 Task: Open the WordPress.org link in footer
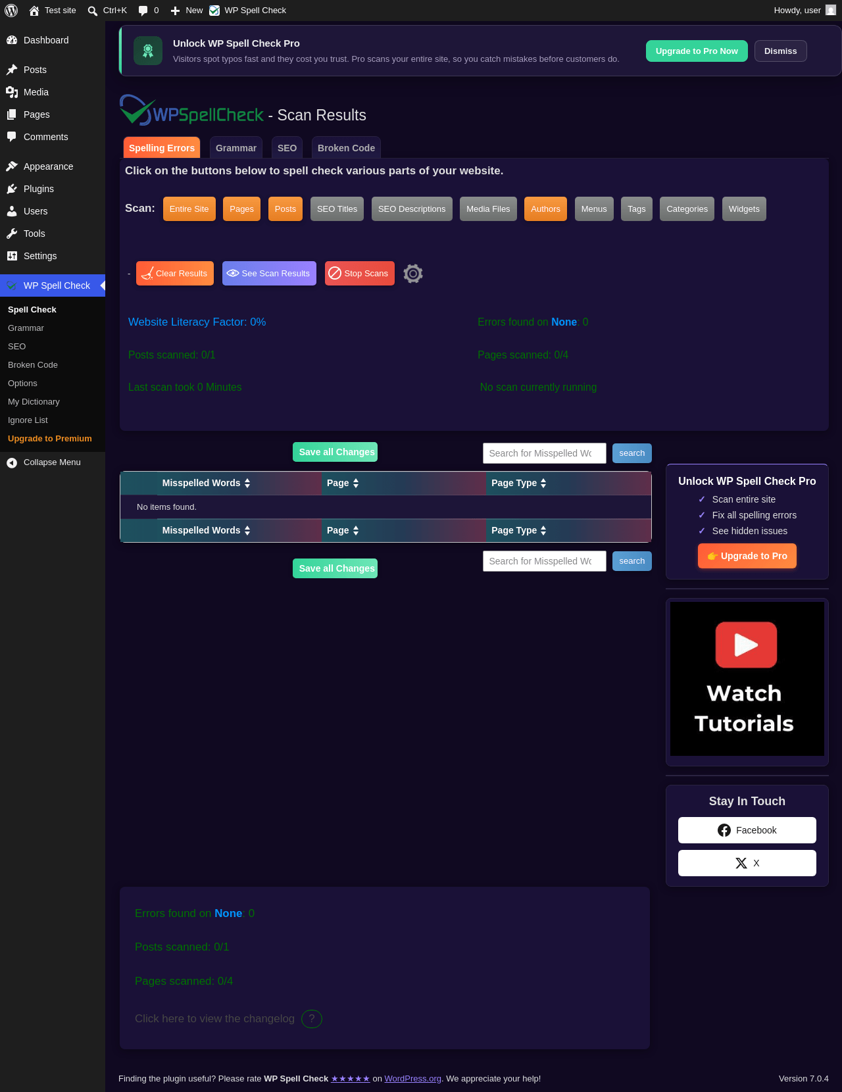point(413,1079)
